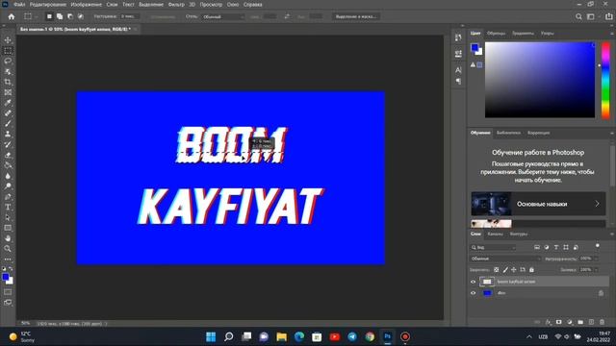The width and height of the screenshot is (616, 346).
Task: Select the Horizontal Type tool
Action: click(8, 208)
